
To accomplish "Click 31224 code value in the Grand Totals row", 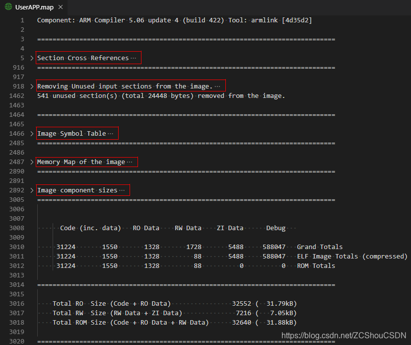I will pos(66,247).
